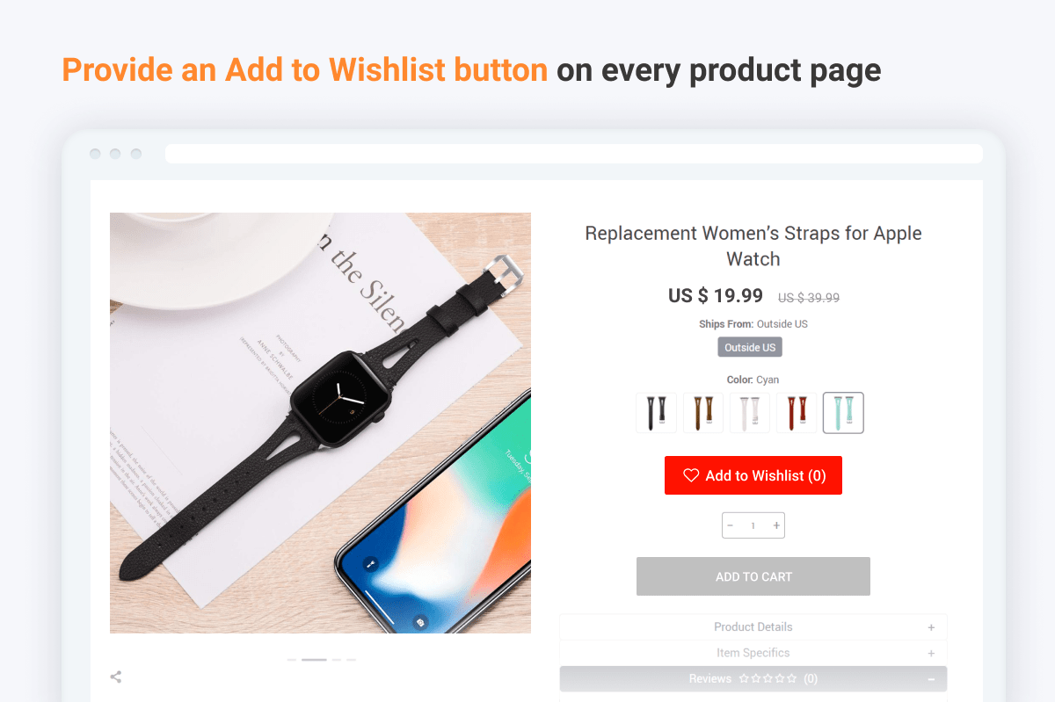Choose the white strap color option
1055x702 pixels.
750,413
